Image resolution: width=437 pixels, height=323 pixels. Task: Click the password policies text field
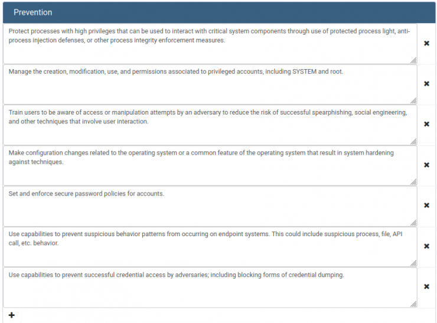pos(210,206)
